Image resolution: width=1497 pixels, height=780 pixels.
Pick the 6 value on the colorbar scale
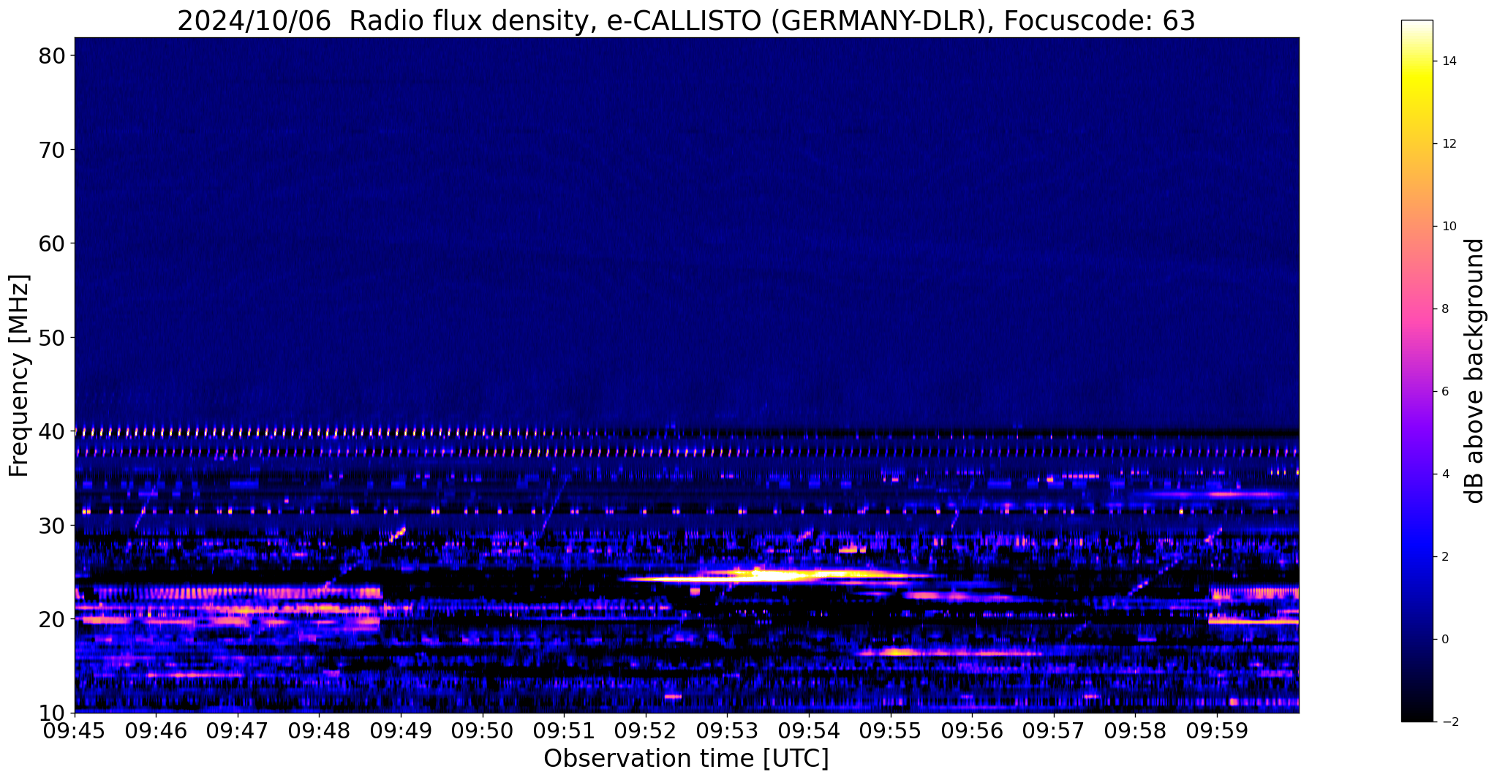tap(1445, 392)
